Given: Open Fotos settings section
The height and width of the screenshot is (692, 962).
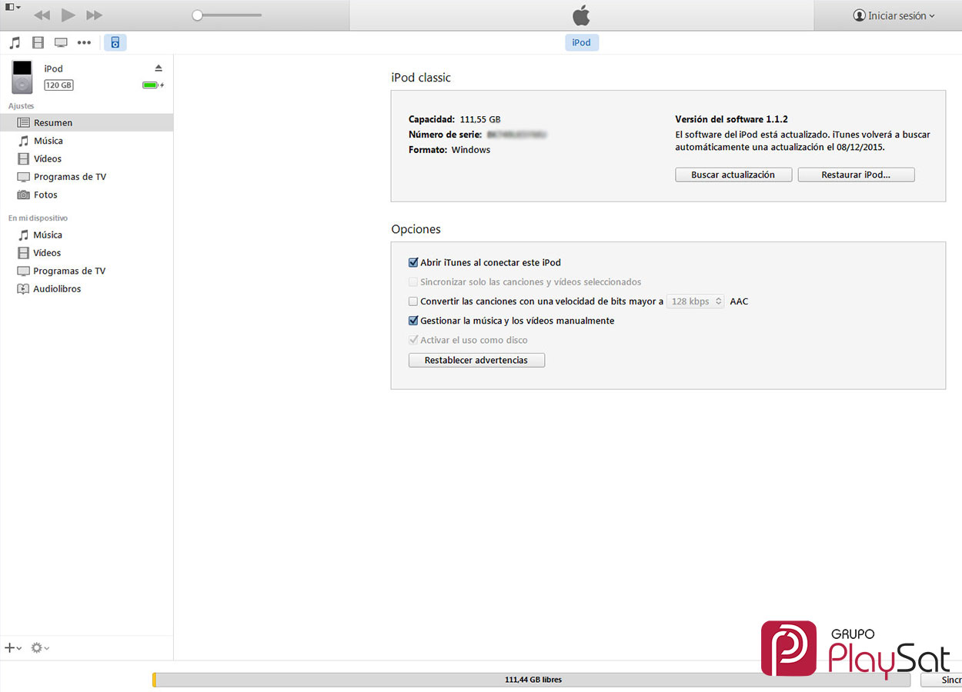Looking at the screenshot, I should click(x=86, y=195).
